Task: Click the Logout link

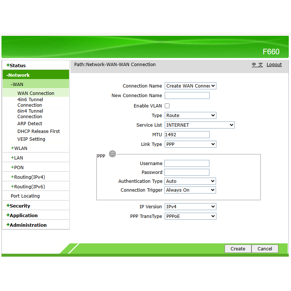Action: pos(274,65)
